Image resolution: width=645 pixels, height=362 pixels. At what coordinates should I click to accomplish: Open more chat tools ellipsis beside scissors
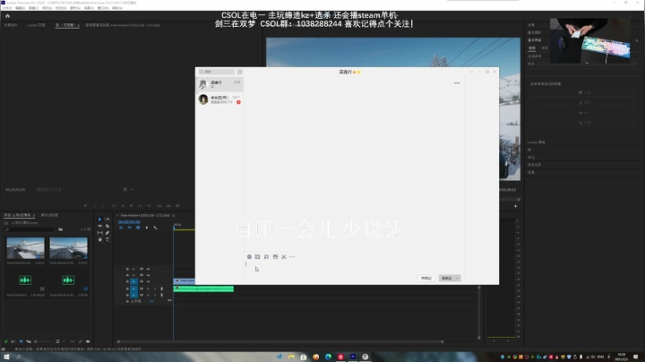tap(292, 256)
